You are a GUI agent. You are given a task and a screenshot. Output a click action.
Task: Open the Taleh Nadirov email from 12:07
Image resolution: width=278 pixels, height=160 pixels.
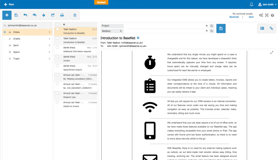tap(76, 40)
